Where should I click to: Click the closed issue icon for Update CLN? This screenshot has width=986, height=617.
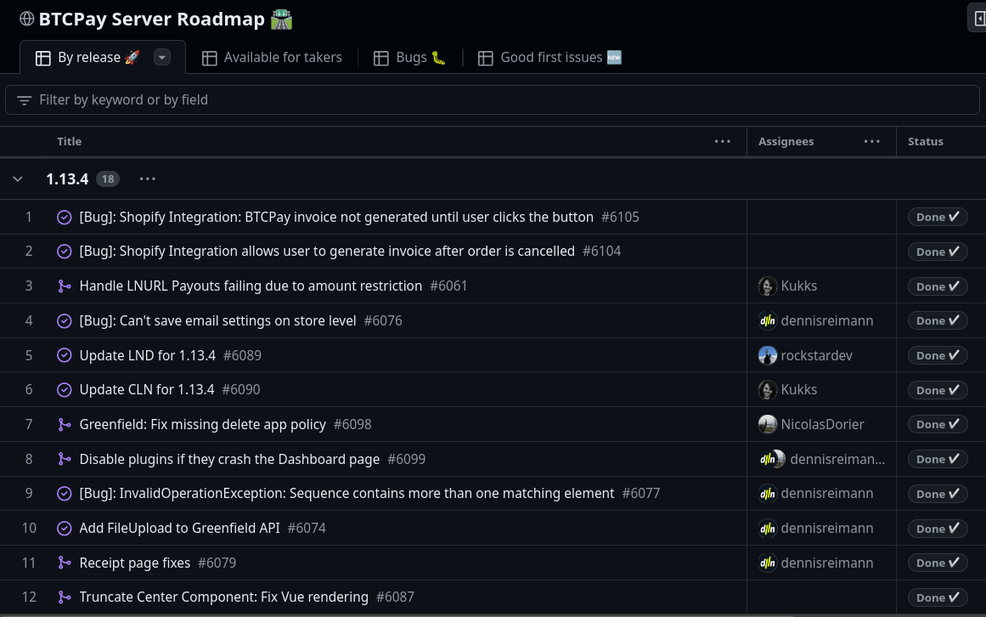(x=65, y=390)
